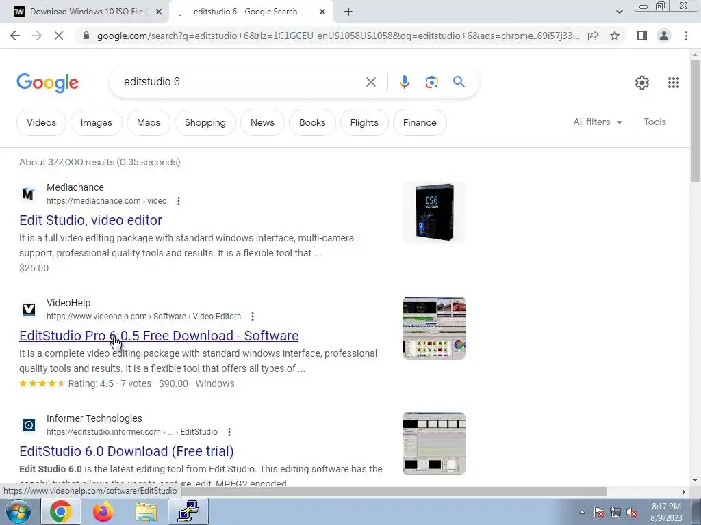Screen dimensions: 701x525
Task: Filter results by Videos
Action: tap(41, 122)
